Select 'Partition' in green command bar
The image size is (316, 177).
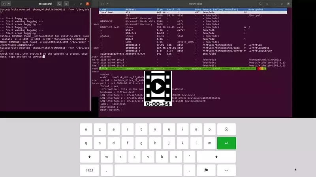point(248,68)
